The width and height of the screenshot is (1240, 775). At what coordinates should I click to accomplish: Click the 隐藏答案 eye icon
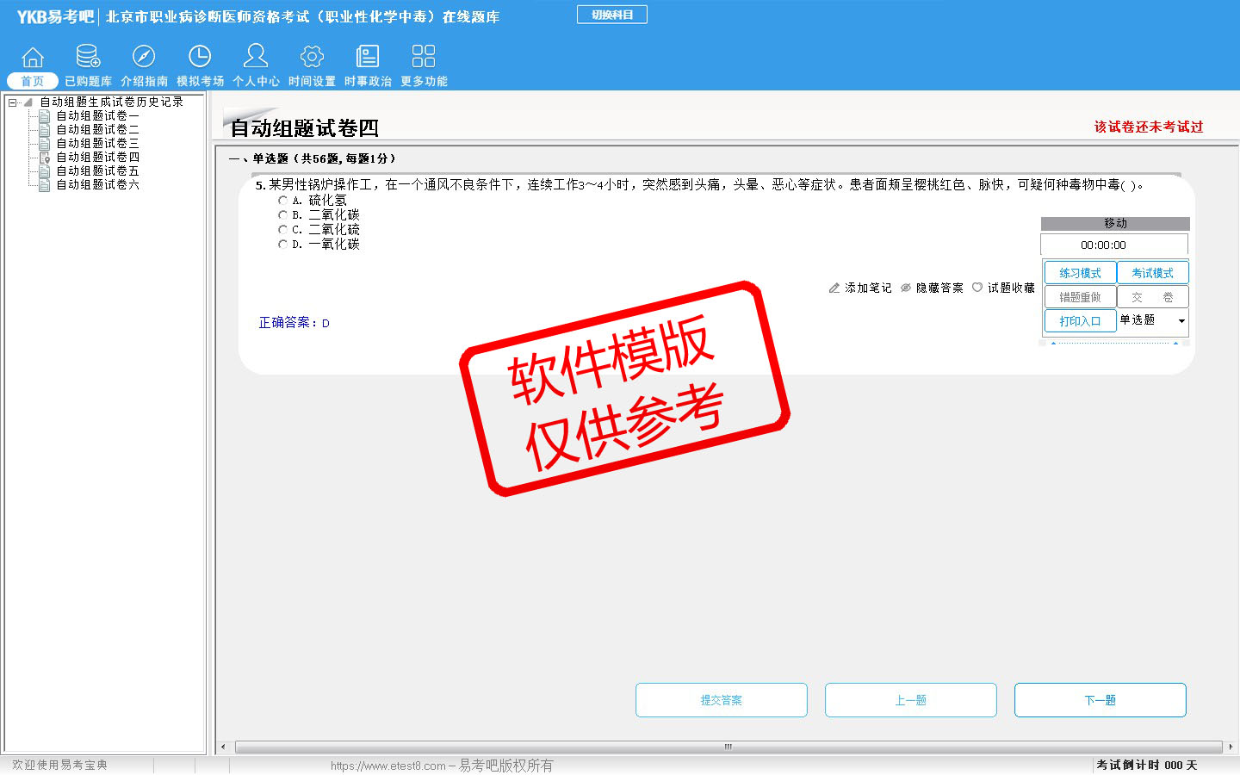906,288
